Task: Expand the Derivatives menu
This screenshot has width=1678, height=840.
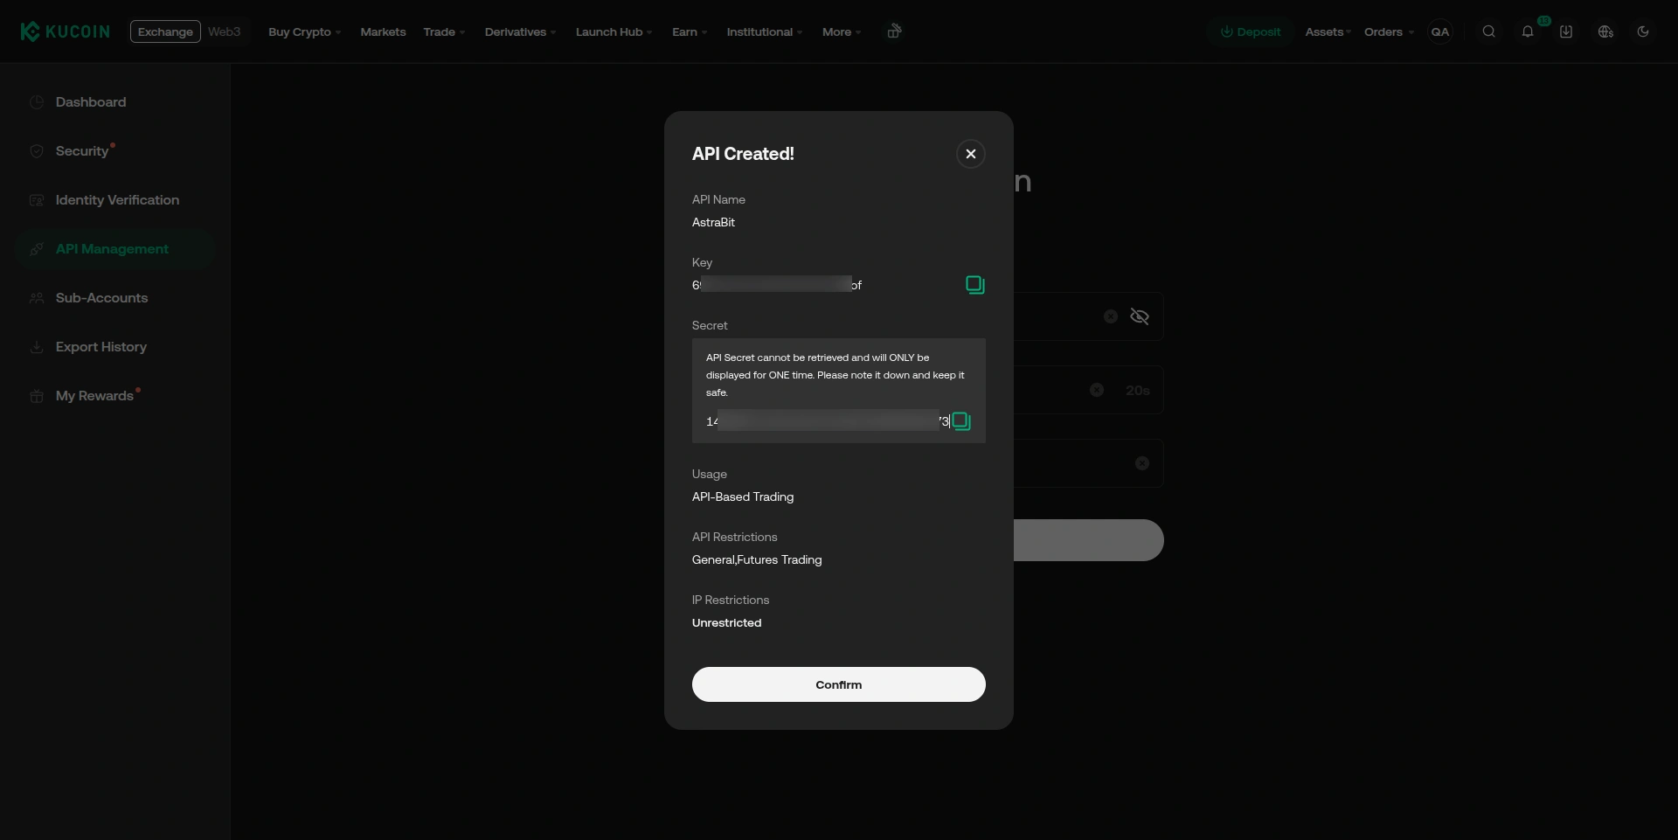Action: pos(520,31)
